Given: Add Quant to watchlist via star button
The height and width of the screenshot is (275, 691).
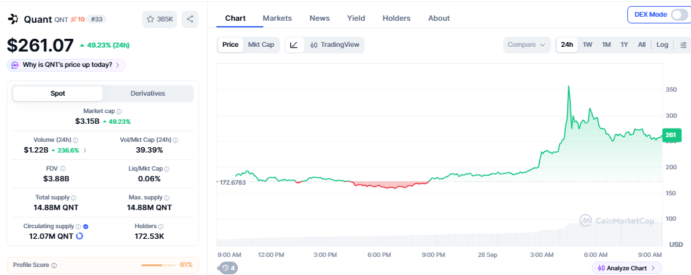Looking at the screenshot, I should pos(160,19).
